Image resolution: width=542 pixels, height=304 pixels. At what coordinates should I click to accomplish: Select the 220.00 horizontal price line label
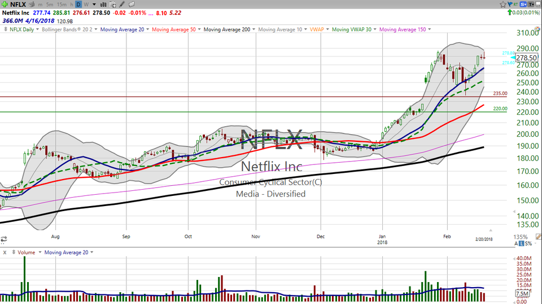[x=500, y=109]
